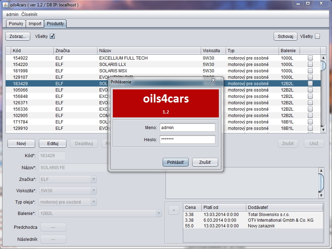This screenshot has height=249, width=332.
Task: Sort by the Viskozita column header
Action: tap(213, 51)
